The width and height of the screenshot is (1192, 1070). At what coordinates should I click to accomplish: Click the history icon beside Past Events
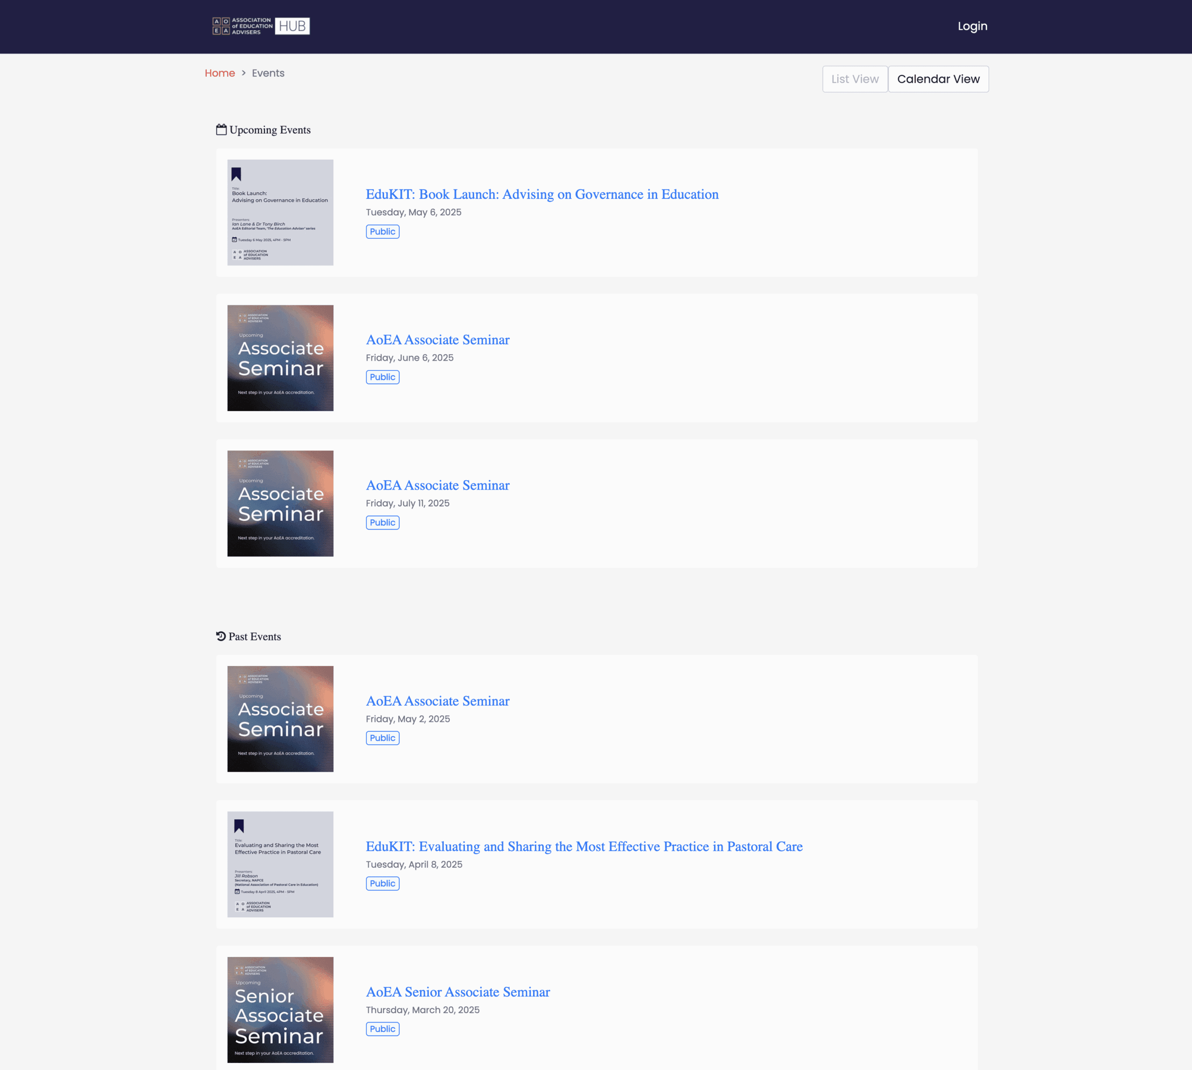[221, 636]
